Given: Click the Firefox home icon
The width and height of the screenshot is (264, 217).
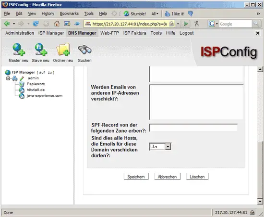Looking at the screenshot, I should point(57,24).
